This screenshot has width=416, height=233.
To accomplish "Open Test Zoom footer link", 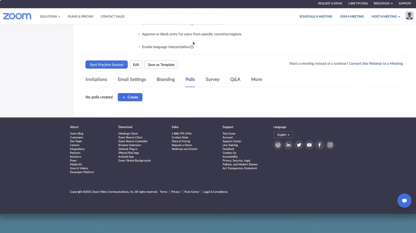I will tap(229, 134).
